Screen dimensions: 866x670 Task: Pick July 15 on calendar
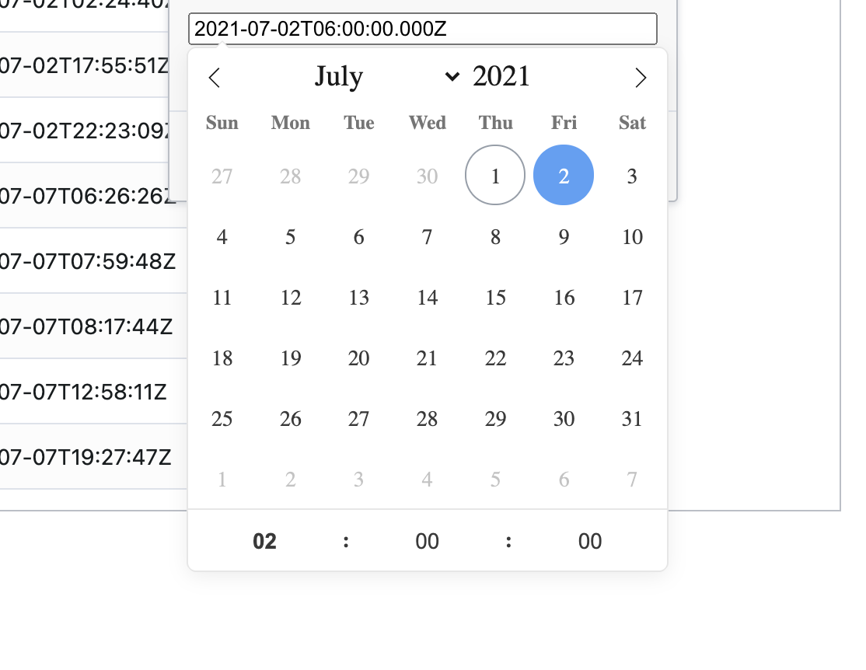(x=495, y=298)
